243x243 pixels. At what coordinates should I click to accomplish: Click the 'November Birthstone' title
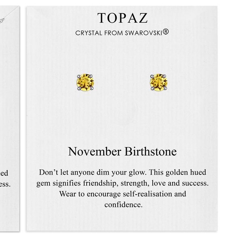(122, 151)
